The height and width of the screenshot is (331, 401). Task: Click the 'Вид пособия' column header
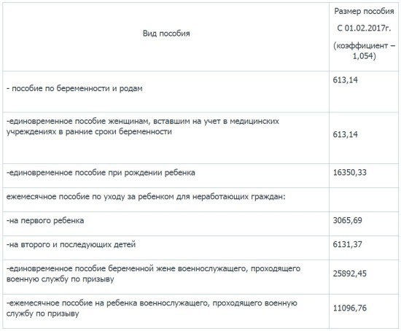point(166,34)
